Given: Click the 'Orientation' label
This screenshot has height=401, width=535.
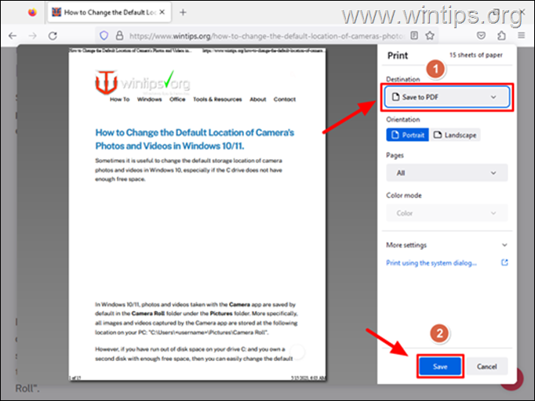Looking at the screenshot, I should (403, 119).
